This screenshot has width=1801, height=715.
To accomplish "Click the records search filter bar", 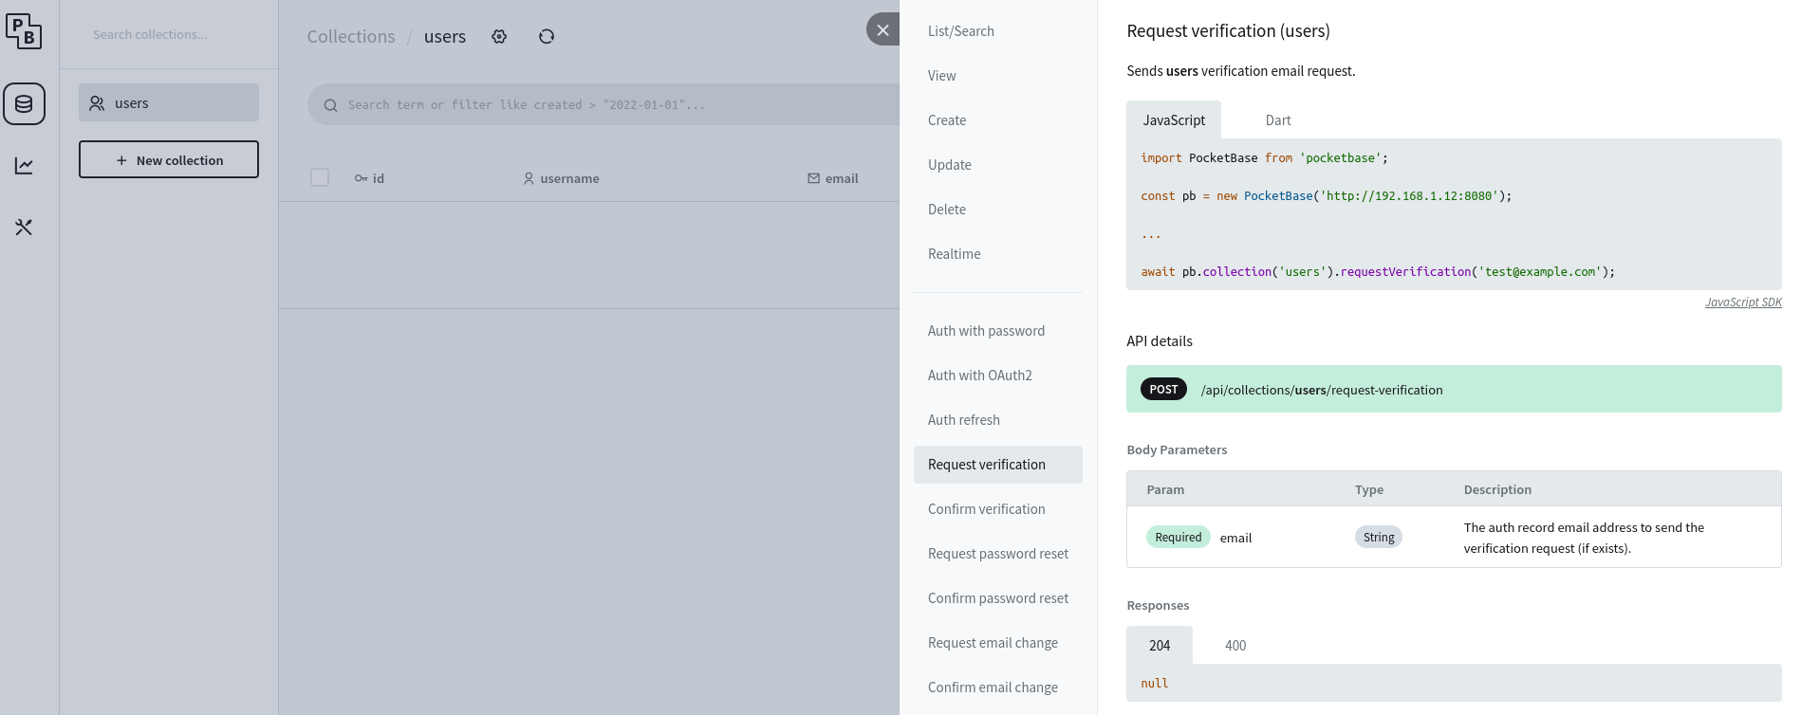I will click(607, 105).
